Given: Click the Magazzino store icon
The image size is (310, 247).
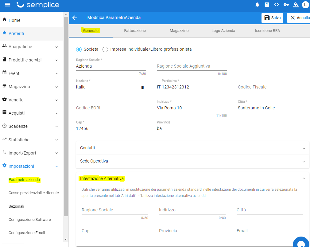Looking at the screenshot, I should [4, 86].
